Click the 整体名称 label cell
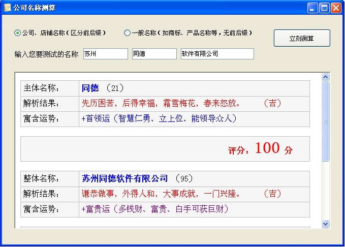The height and width of the screenshot is (247, 345). click(50, 178)
